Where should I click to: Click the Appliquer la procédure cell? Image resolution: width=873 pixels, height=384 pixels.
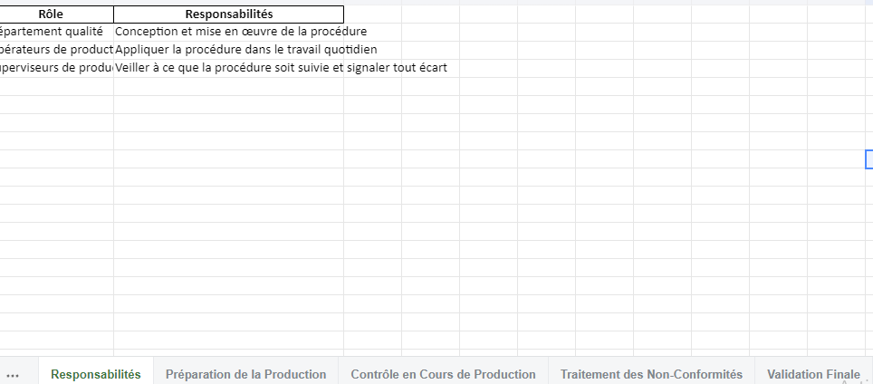click(x=228, y=50)
